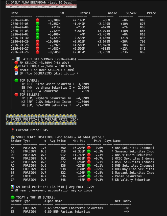Click 'Net Today' column header
Image resolution: width=167 pixels, height=216 pixels.
(x=123, y=201)
